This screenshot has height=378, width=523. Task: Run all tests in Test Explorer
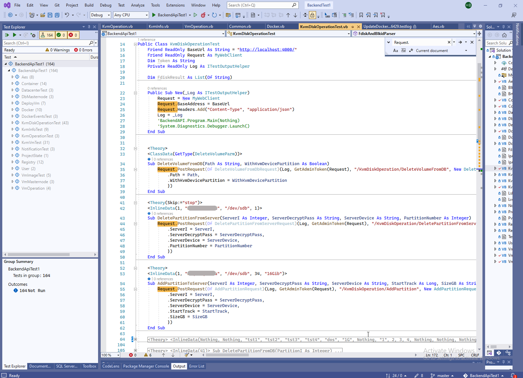coord(7,35)
